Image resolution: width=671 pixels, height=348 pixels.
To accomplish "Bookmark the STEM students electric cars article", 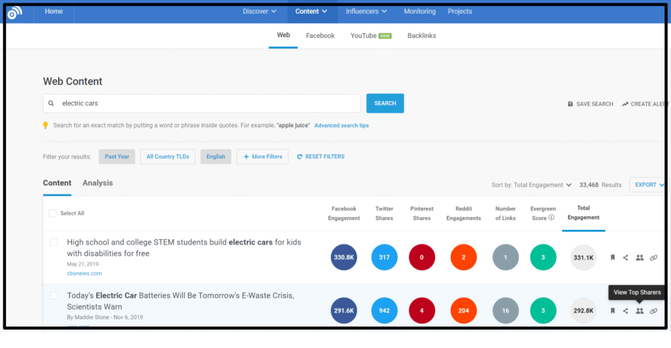I will 613,258.
